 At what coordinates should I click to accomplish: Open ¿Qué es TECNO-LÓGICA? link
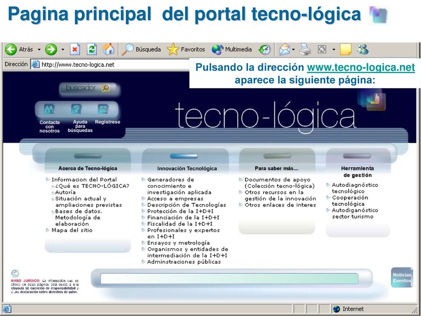click(x=92, y=186)
